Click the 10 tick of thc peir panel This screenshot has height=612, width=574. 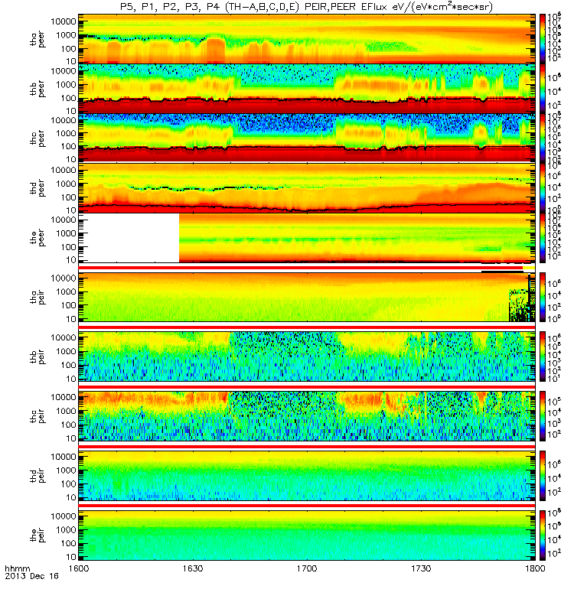(71, 438)
